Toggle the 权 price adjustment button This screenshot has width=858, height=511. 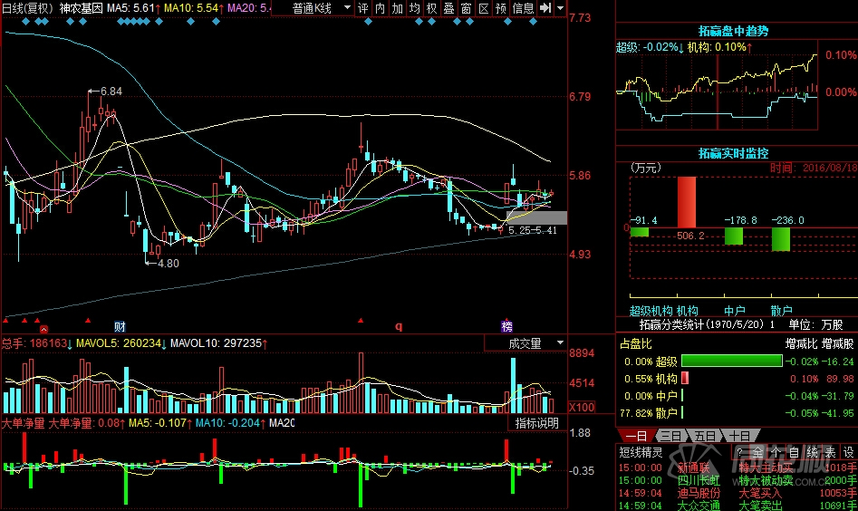point(431,8)
